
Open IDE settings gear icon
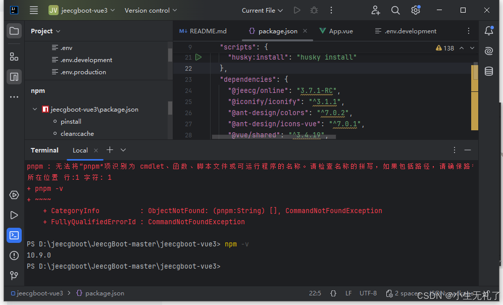click(416, 10)
